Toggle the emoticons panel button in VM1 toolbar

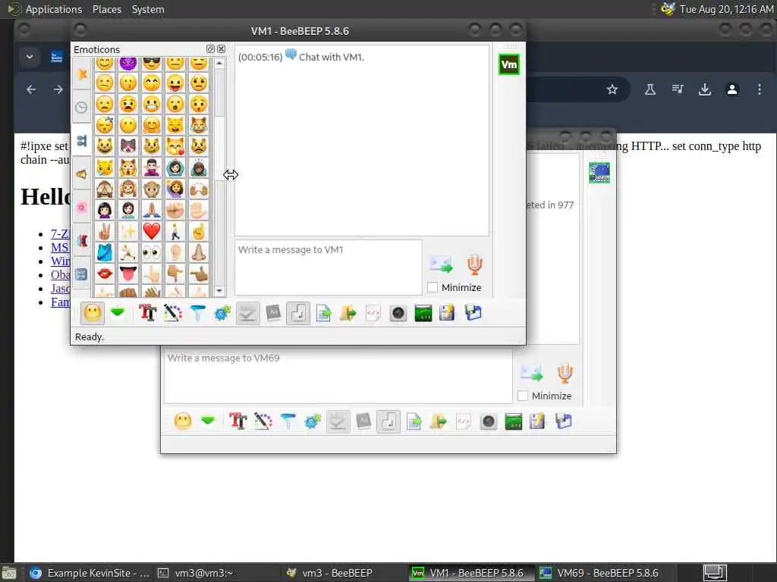point(93,313)
